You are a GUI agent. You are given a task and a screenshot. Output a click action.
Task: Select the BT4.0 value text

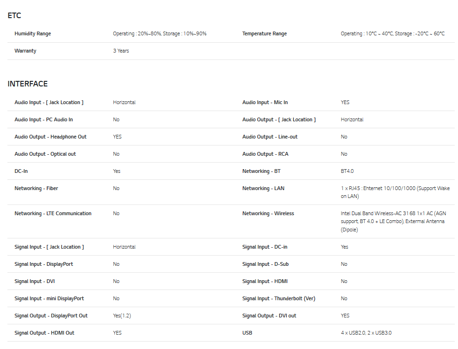(347, 171)
